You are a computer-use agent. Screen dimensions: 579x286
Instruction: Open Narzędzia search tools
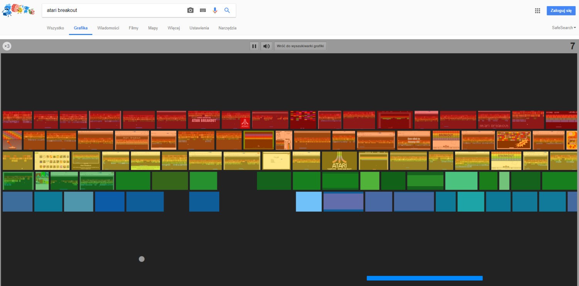(227, 28)
